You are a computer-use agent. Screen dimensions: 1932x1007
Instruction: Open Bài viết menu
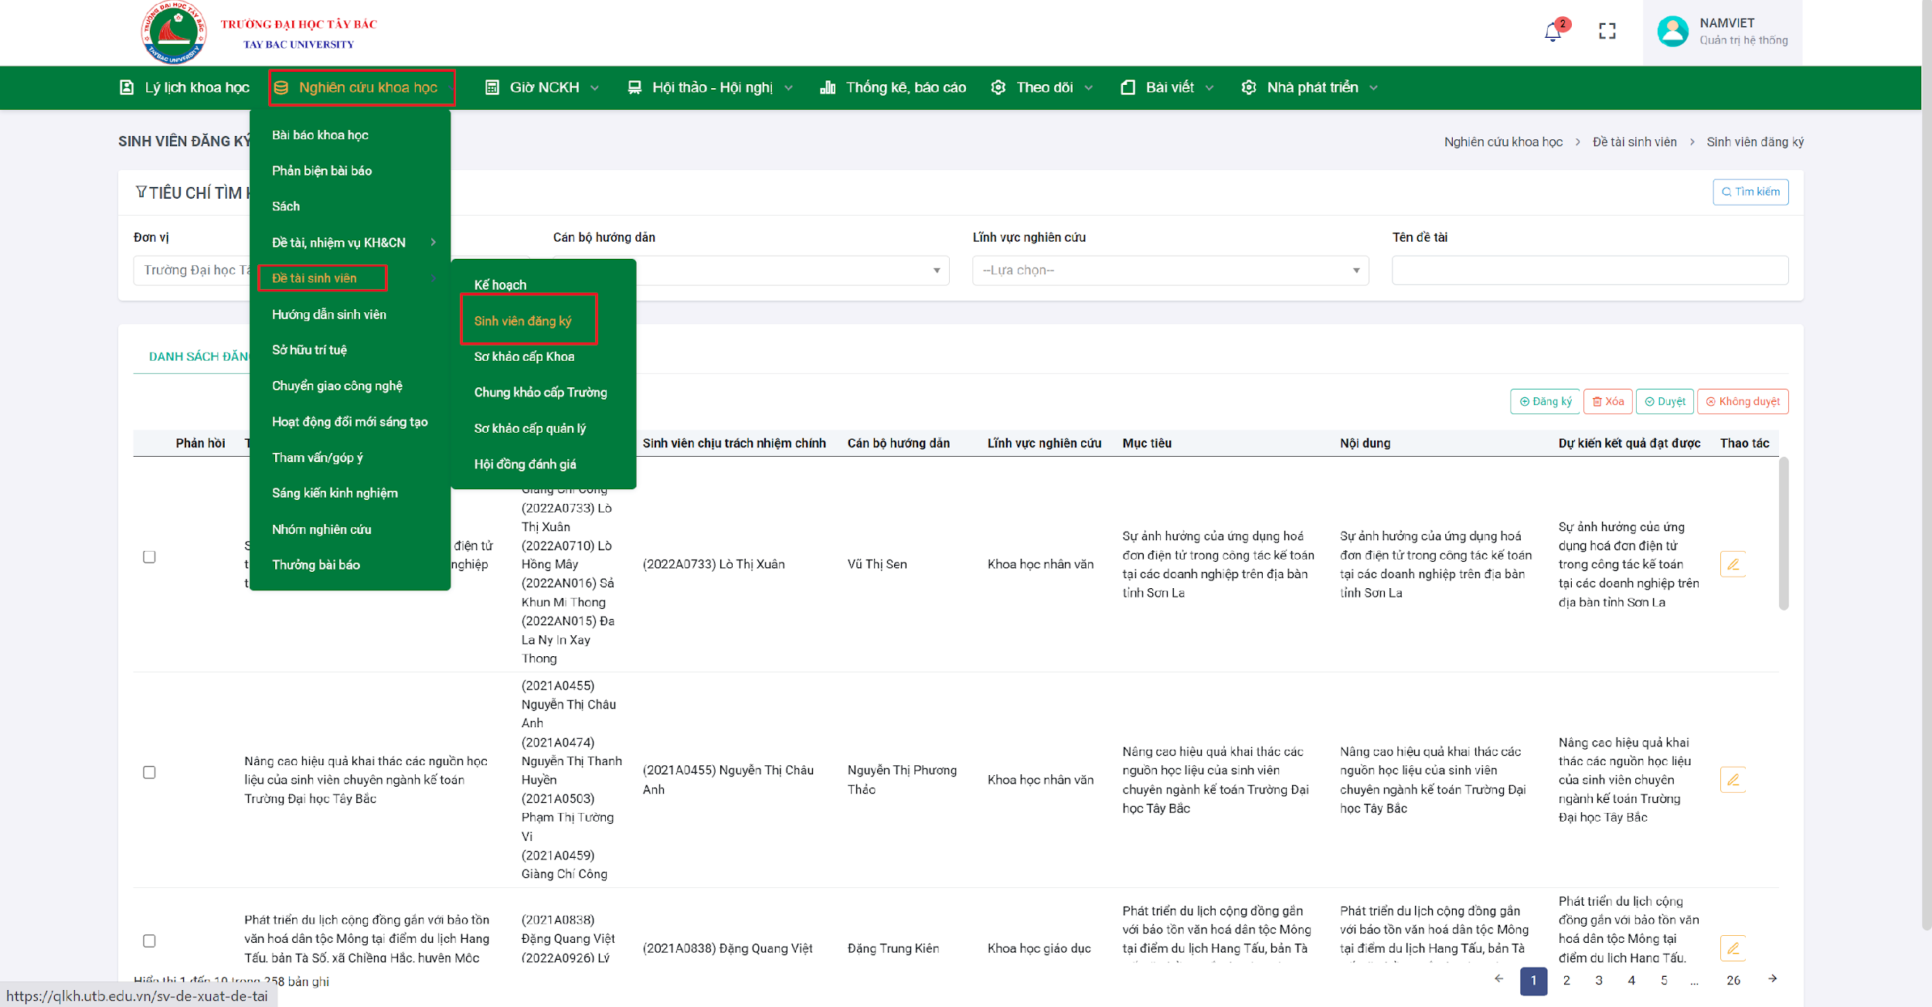[x=1168, y=87]
